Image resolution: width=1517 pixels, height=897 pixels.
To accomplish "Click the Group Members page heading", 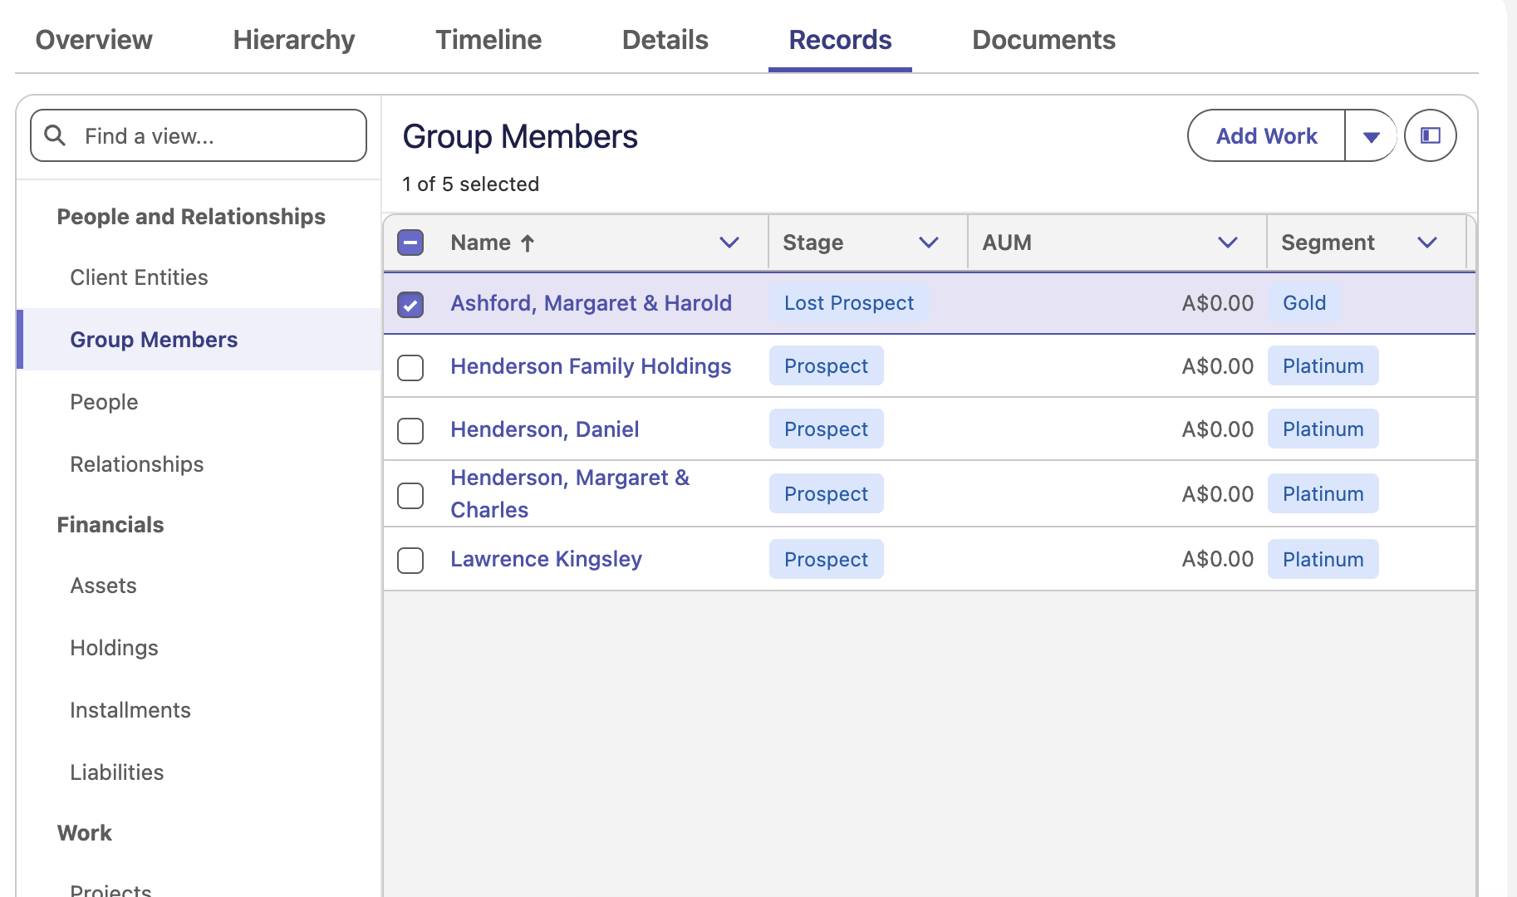I will [x=520, y=137].
